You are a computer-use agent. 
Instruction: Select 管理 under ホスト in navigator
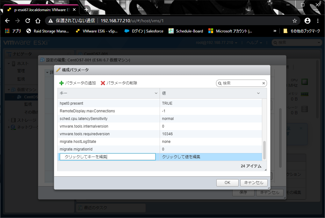click(x=21, y=71)
